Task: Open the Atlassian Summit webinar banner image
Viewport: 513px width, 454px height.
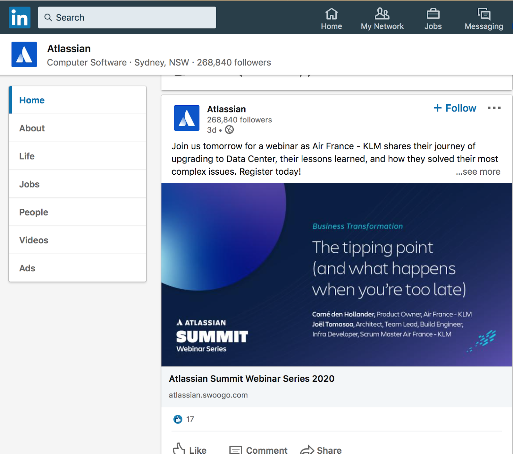Action: tap(337, 275)
